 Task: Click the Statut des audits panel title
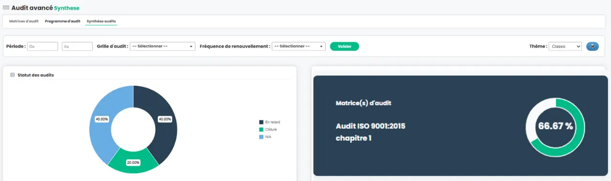[35, 75]
